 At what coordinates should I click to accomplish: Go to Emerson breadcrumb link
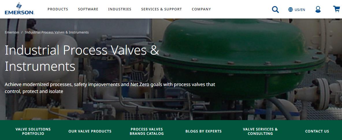click(x=12, y=32)
